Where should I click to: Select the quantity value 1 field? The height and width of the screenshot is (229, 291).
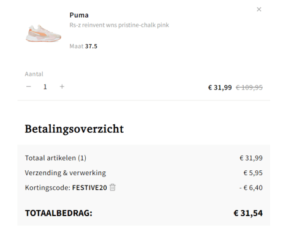coord(45,87)
